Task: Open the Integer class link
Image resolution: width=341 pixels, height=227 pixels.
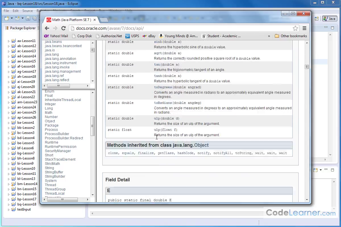Action: (50, 104)
